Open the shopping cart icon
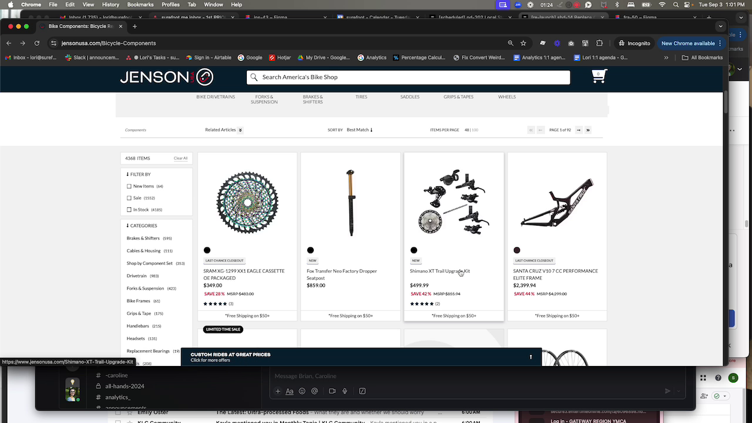752x423 pixels. coord(599,76)
